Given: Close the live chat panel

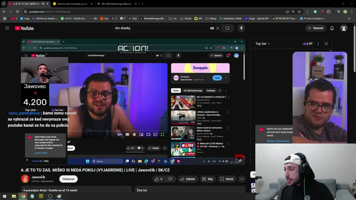Looking at the screenshot, I should (326, 44).
